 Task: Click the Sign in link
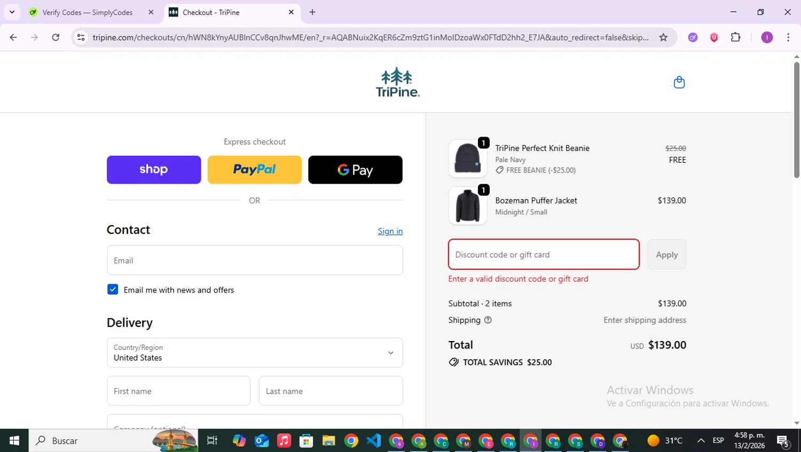tap(390, 231)
